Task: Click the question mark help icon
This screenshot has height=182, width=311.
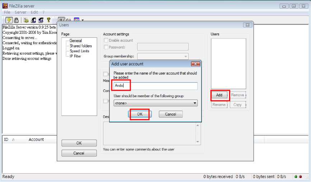Action: point(48,20)
